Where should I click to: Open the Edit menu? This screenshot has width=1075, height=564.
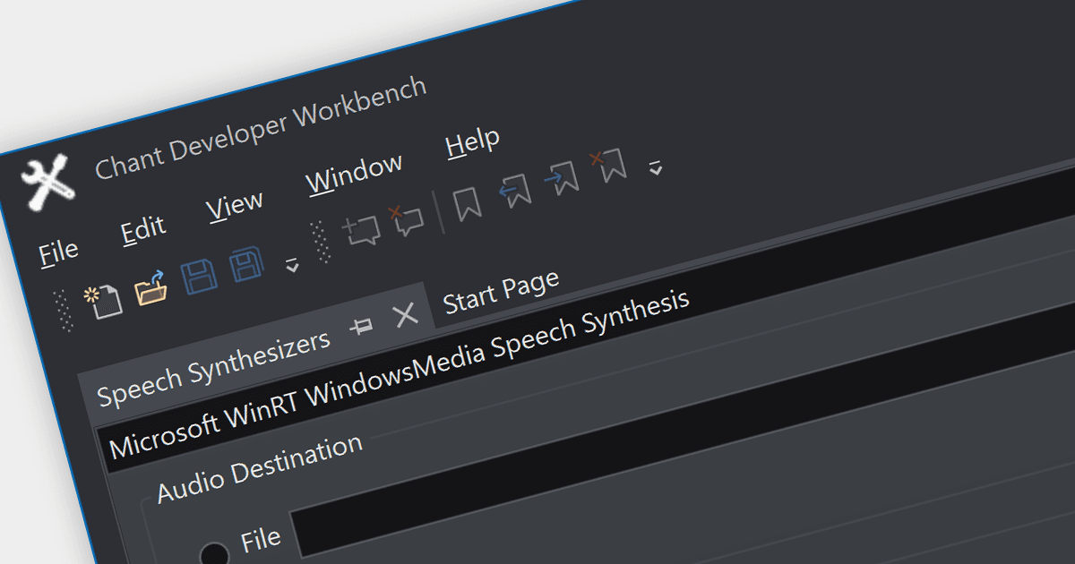pos(144,231)
